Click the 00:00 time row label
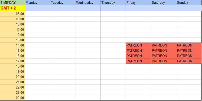This screenshot has height=101, width=202. pyautogui.click(x=12, y=98)
